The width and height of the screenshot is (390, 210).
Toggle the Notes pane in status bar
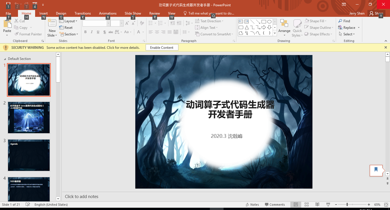(x=252, y=205)
